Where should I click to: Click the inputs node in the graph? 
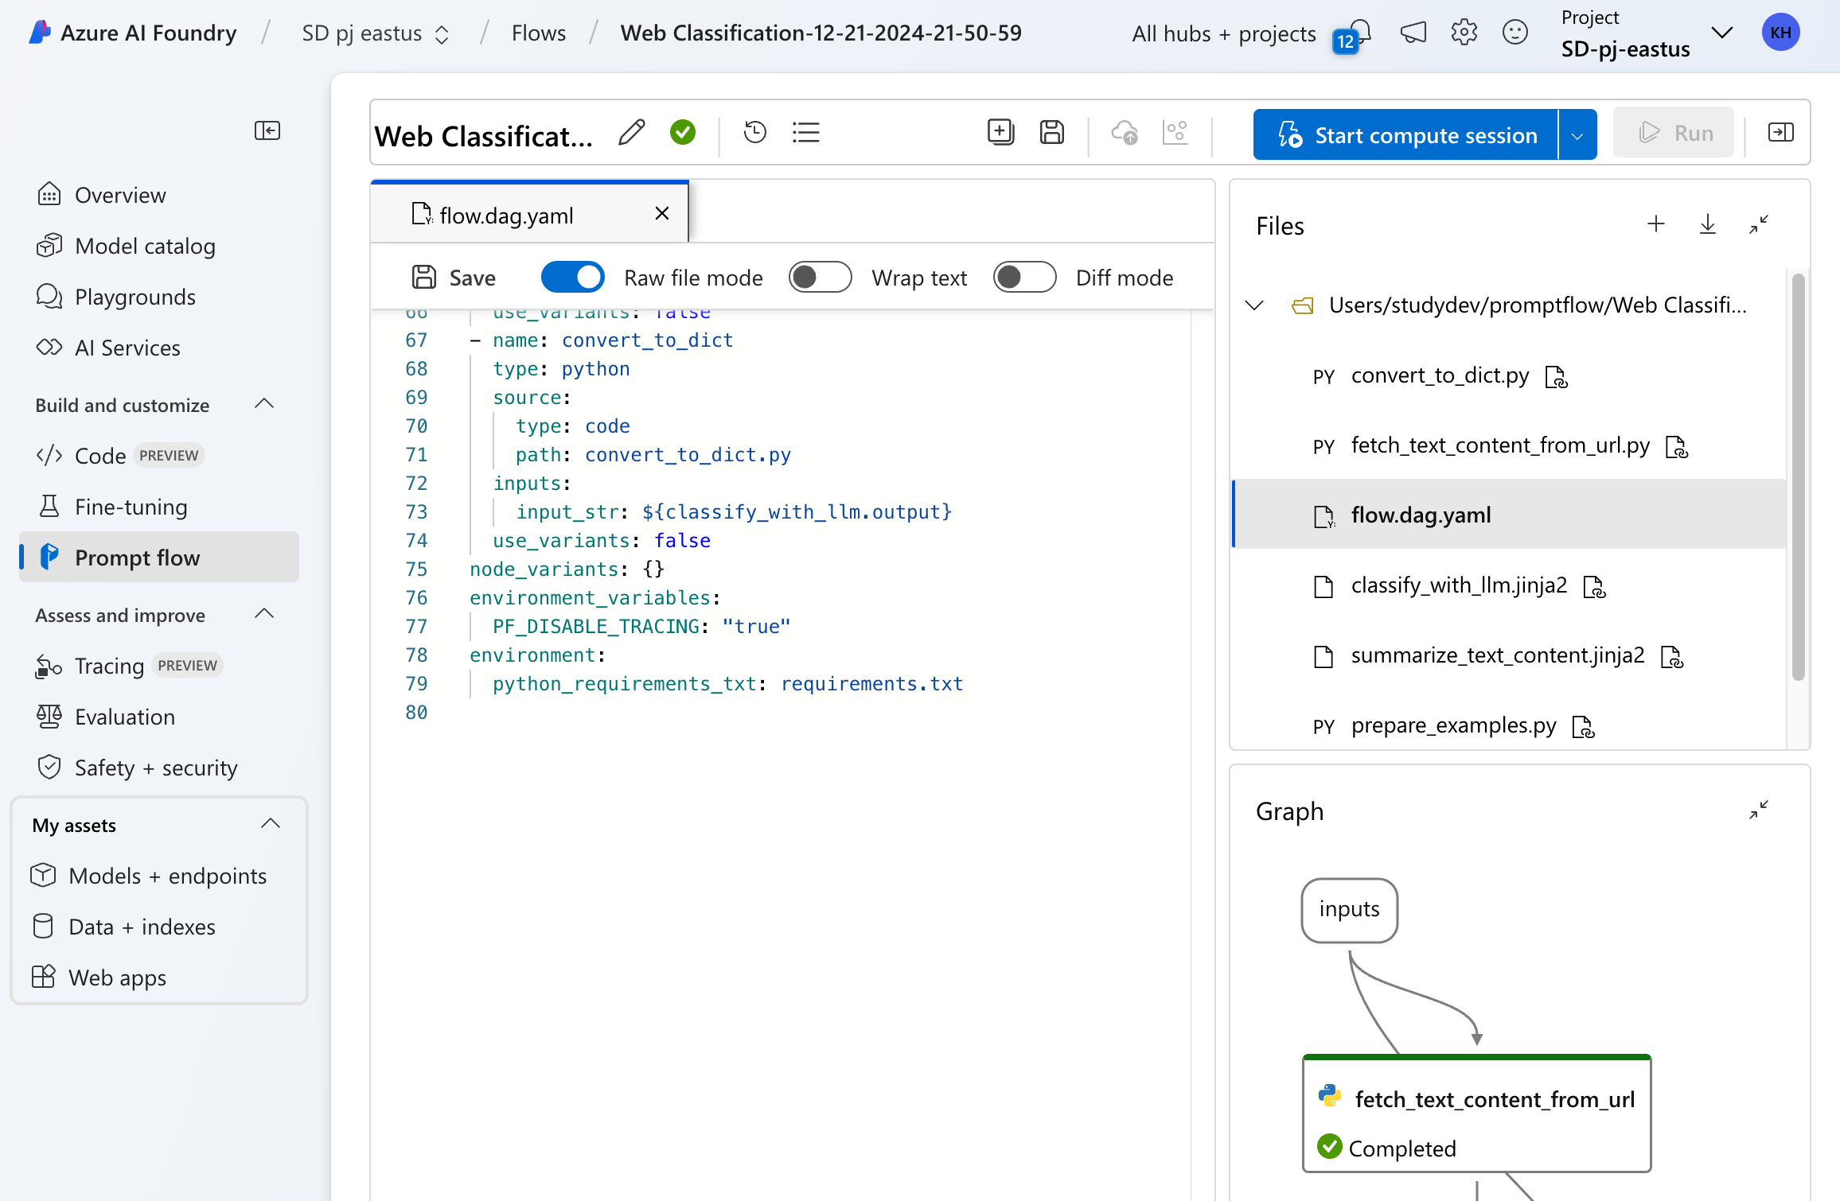click(1350, 909)
